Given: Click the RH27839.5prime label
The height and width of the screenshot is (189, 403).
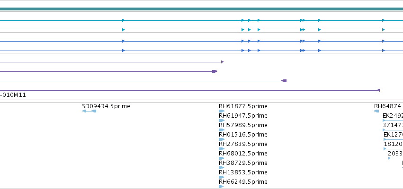Looking at the screenshot, I should (x=243, y=144).
